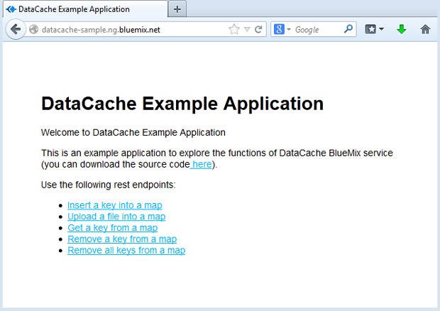Expand the bookmarks menu dropdown arrow
Screen dimensions: 440x311
click(381, 29)
